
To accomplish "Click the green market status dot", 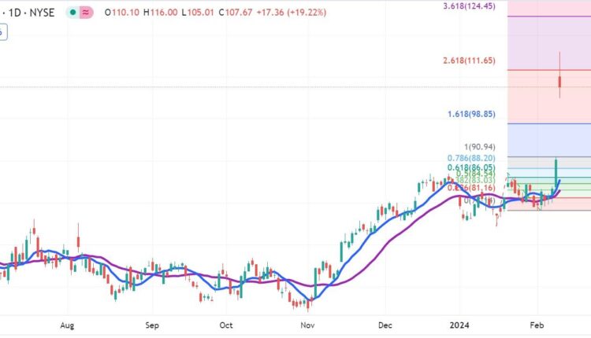I will (x=73, y=13).
